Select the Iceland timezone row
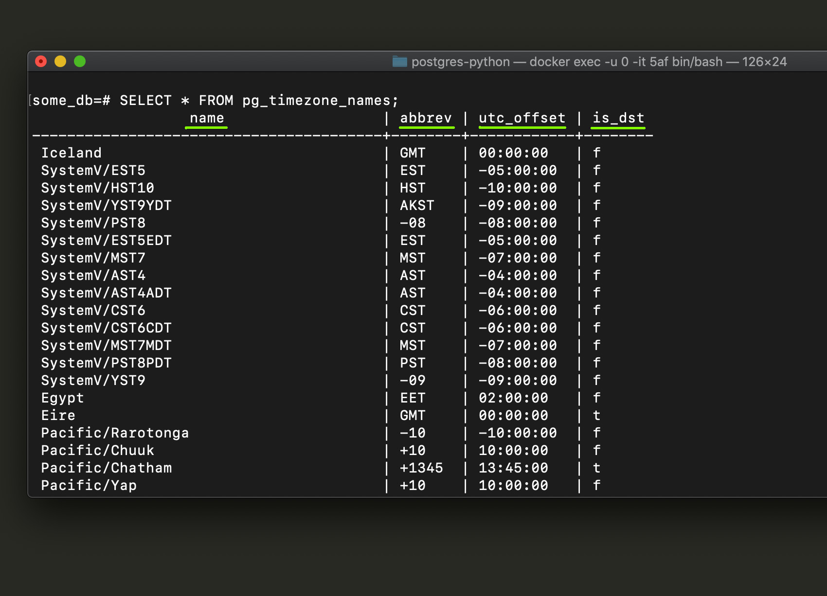This screenshot has width=827, height=596. [x=71, y=153]
